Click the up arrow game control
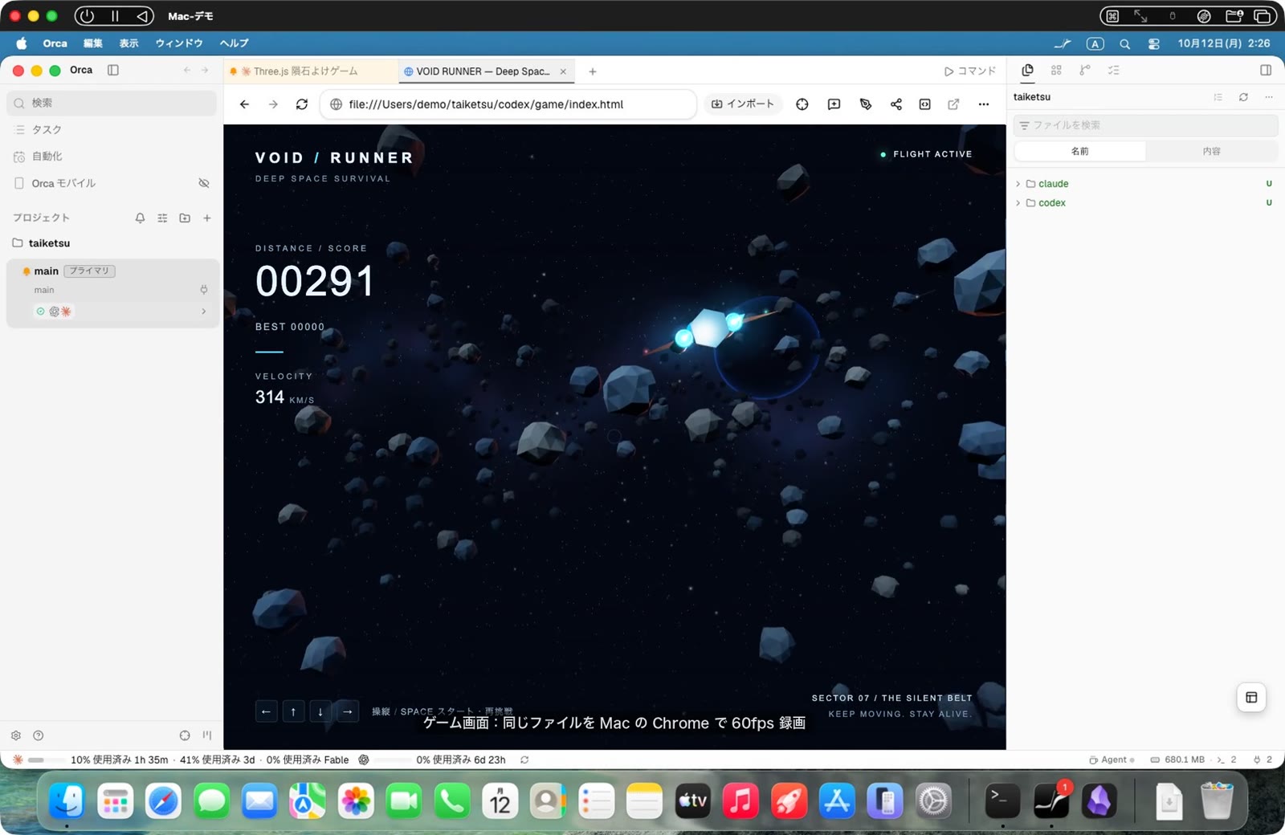The height and width of the screenshot is (835, 1285). click(294, 711)
